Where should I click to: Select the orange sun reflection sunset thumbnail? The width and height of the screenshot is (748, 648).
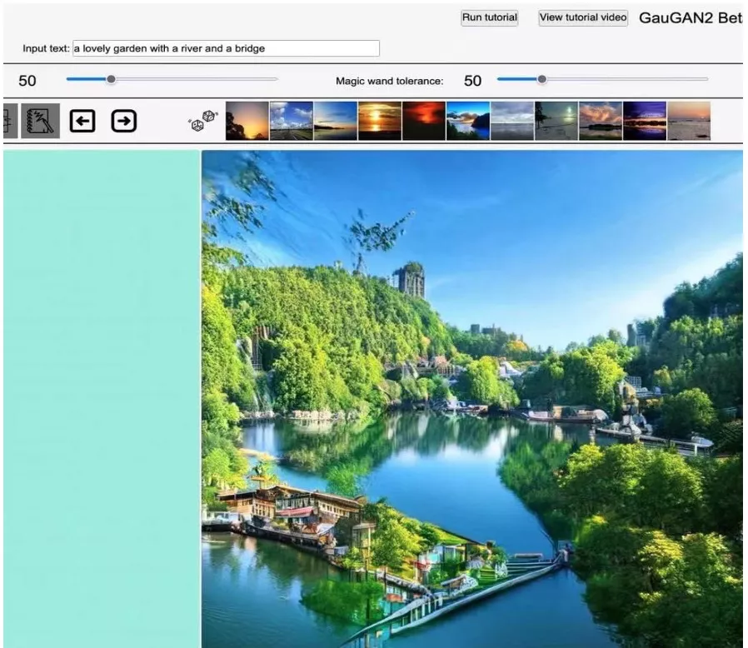point(380,121)
